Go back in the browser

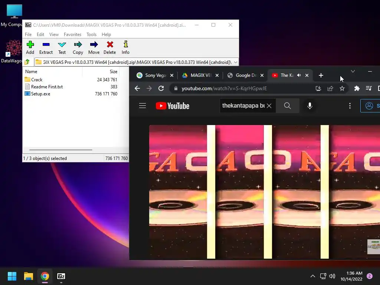tap(137, 88)
